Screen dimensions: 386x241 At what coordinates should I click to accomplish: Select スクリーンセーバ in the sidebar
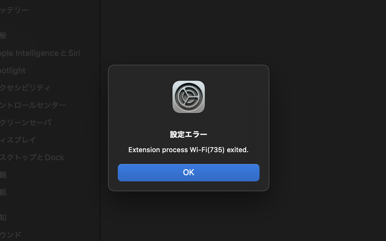(x=26, y=123)
